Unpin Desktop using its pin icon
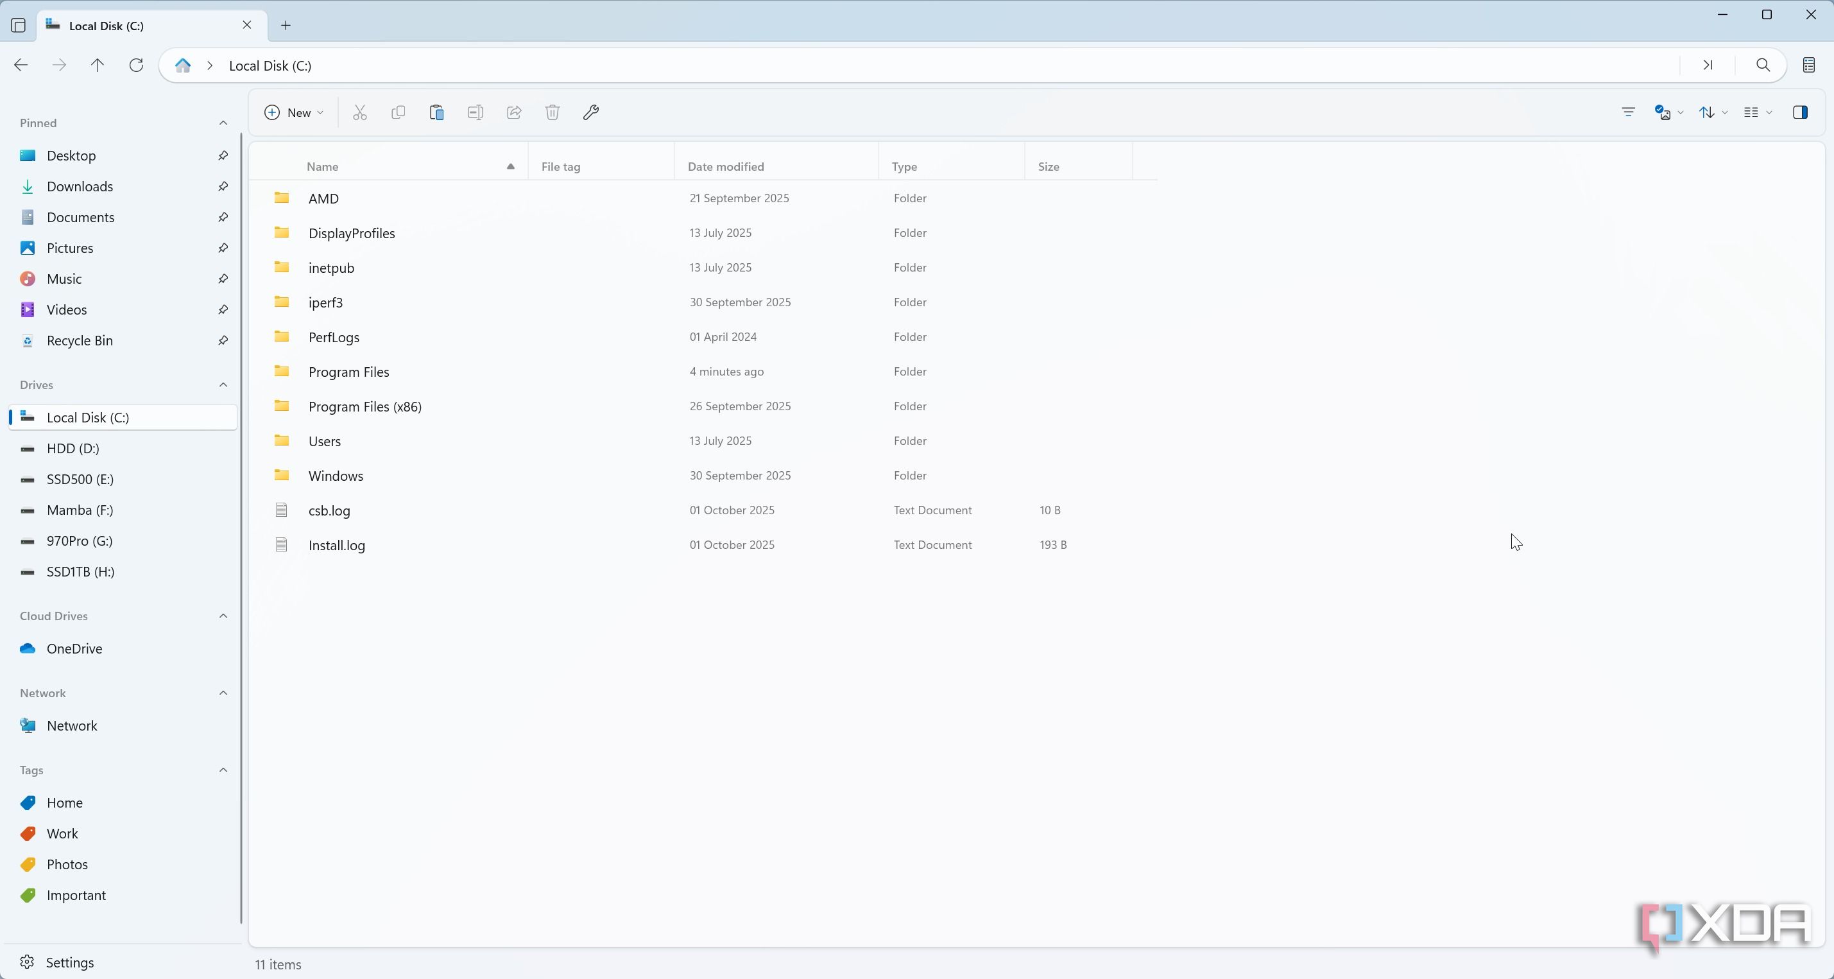This screenshot has height=979, width=1834. [223, 155]
